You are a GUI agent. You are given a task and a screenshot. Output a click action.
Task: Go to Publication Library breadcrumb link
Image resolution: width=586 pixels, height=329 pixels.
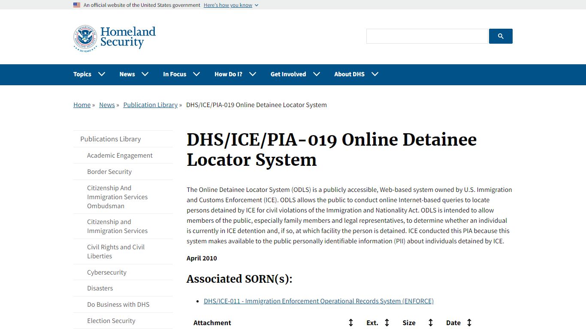[x=151, y=105]
